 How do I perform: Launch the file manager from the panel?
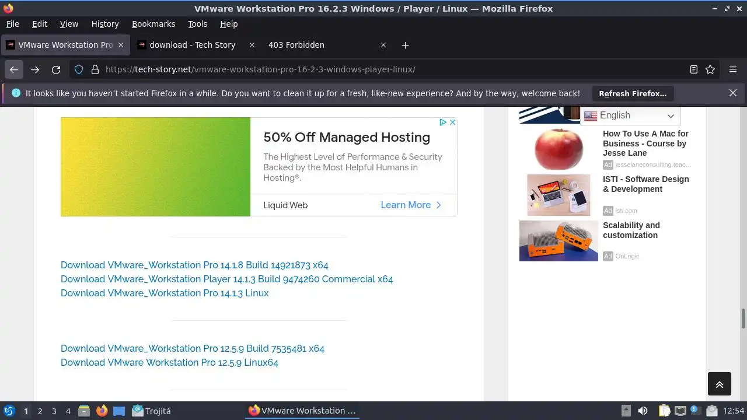tap(84, 411)
